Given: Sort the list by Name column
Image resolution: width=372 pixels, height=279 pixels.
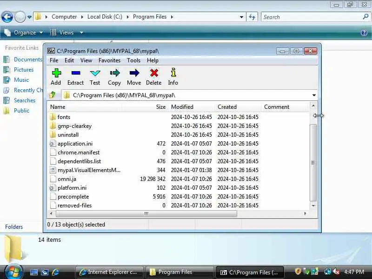Looking at the screenshot, I should coord(84,107).
